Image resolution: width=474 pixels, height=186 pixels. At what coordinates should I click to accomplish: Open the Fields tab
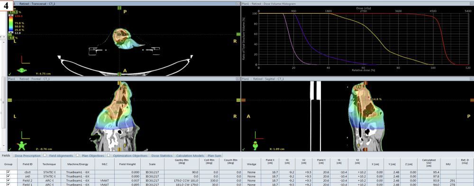point(6,156)
